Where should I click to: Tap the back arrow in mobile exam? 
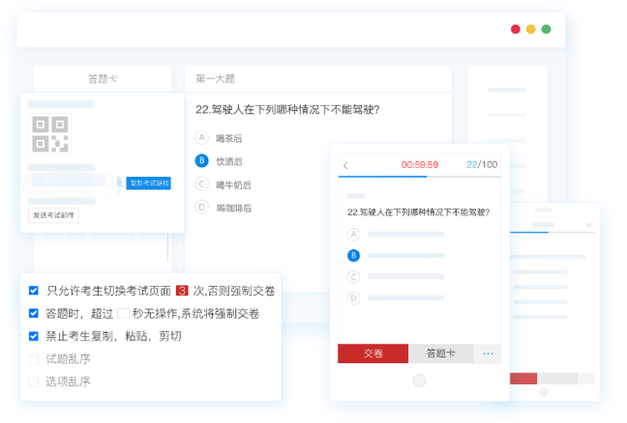[346, 165]
